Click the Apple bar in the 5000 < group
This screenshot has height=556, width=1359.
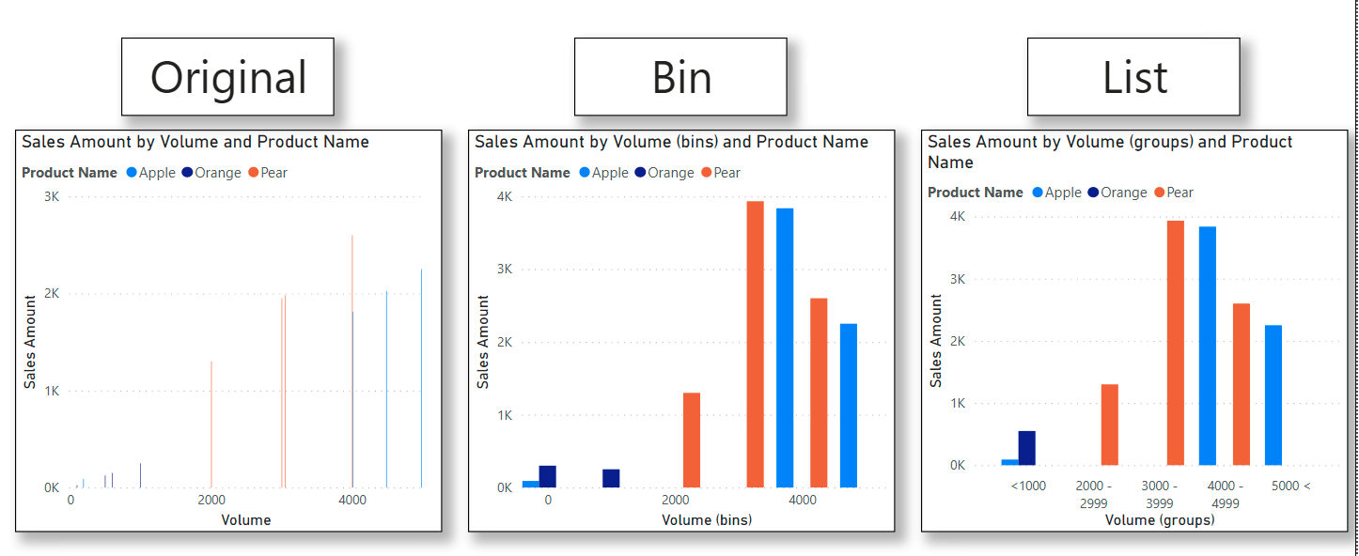pyautogui.click(x=1273, y=394)
